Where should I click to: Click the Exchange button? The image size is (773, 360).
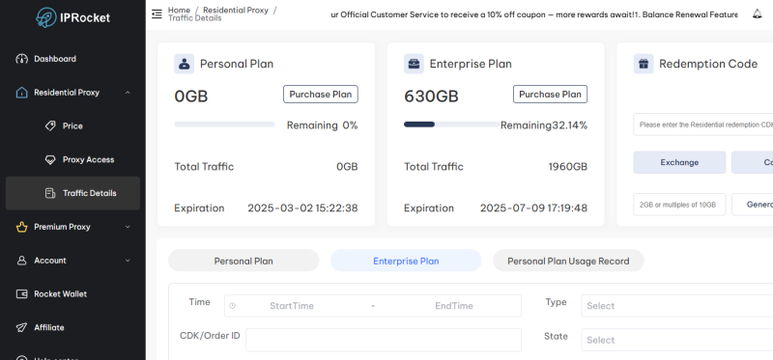pyautogui.click(x=679, y=162)
